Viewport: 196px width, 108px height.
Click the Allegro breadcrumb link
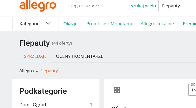(x=26, y=71)
